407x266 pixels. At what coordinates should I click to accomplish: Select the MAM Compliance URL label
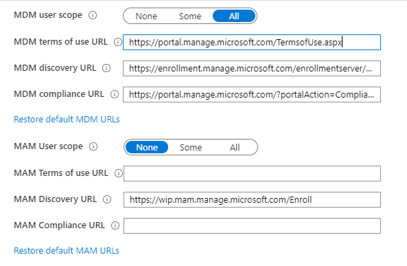click(60, 225)
